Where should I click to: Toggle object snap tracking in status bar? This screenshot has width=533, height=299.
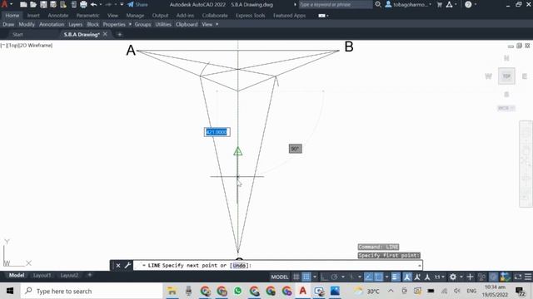point(369,277)
